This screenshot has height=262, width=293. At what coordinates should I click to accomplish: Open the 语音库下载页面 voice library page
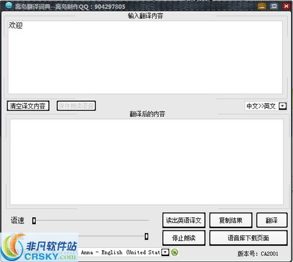[x=248, y=238]
